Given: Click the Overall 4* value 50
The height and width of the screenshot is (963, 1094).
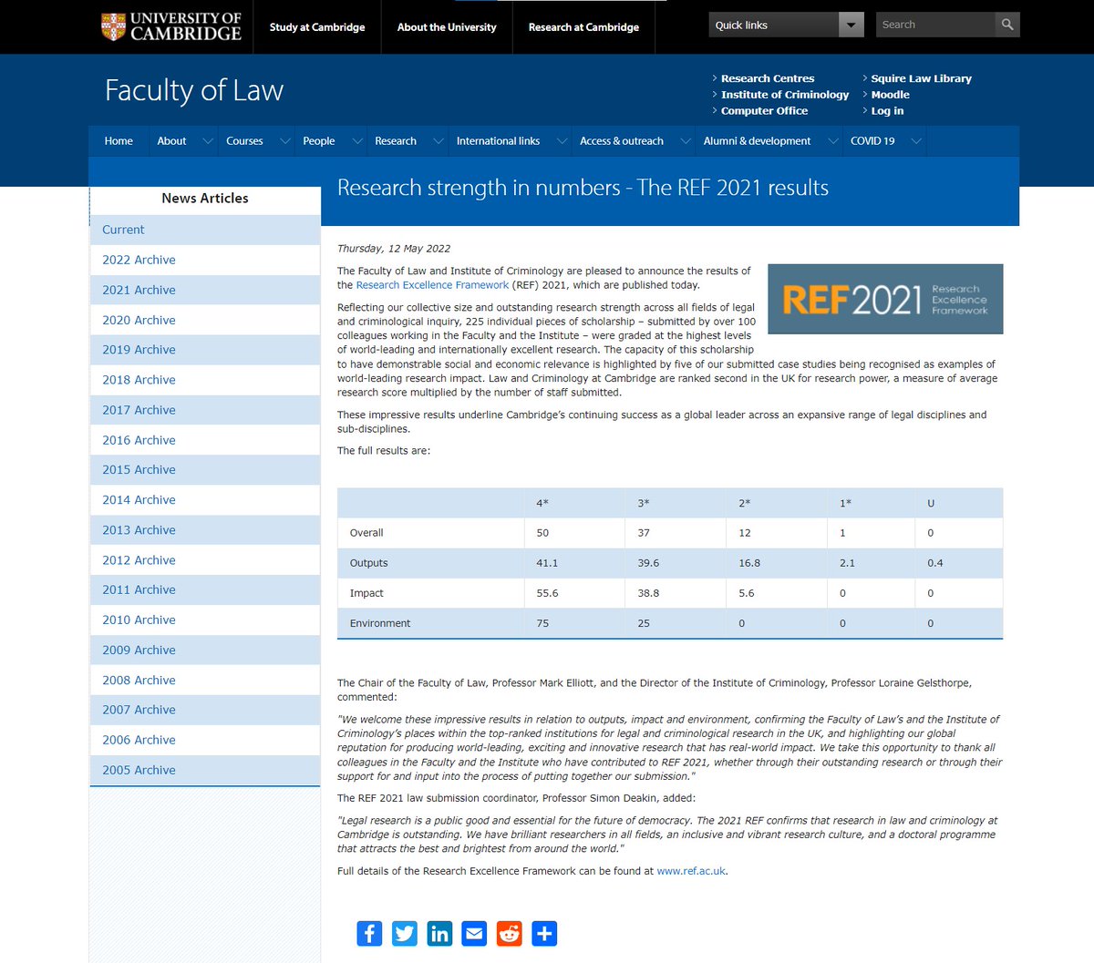Looking at the screenshot, I should [x=542, y=533].
